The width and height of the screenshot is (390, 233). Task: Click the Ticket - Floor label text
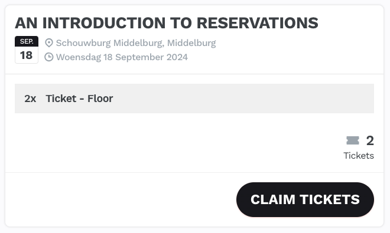click(x=79, y=99)
